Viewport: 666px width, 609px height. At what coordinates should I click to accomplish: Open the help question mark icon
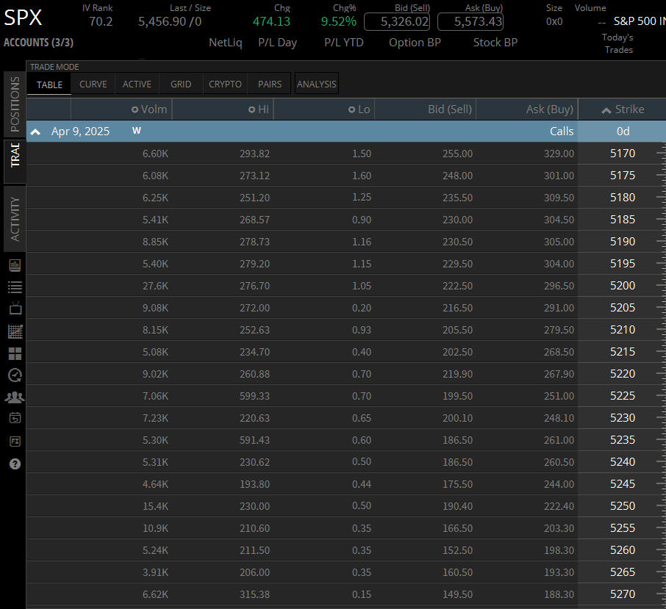tap(15, 464)
